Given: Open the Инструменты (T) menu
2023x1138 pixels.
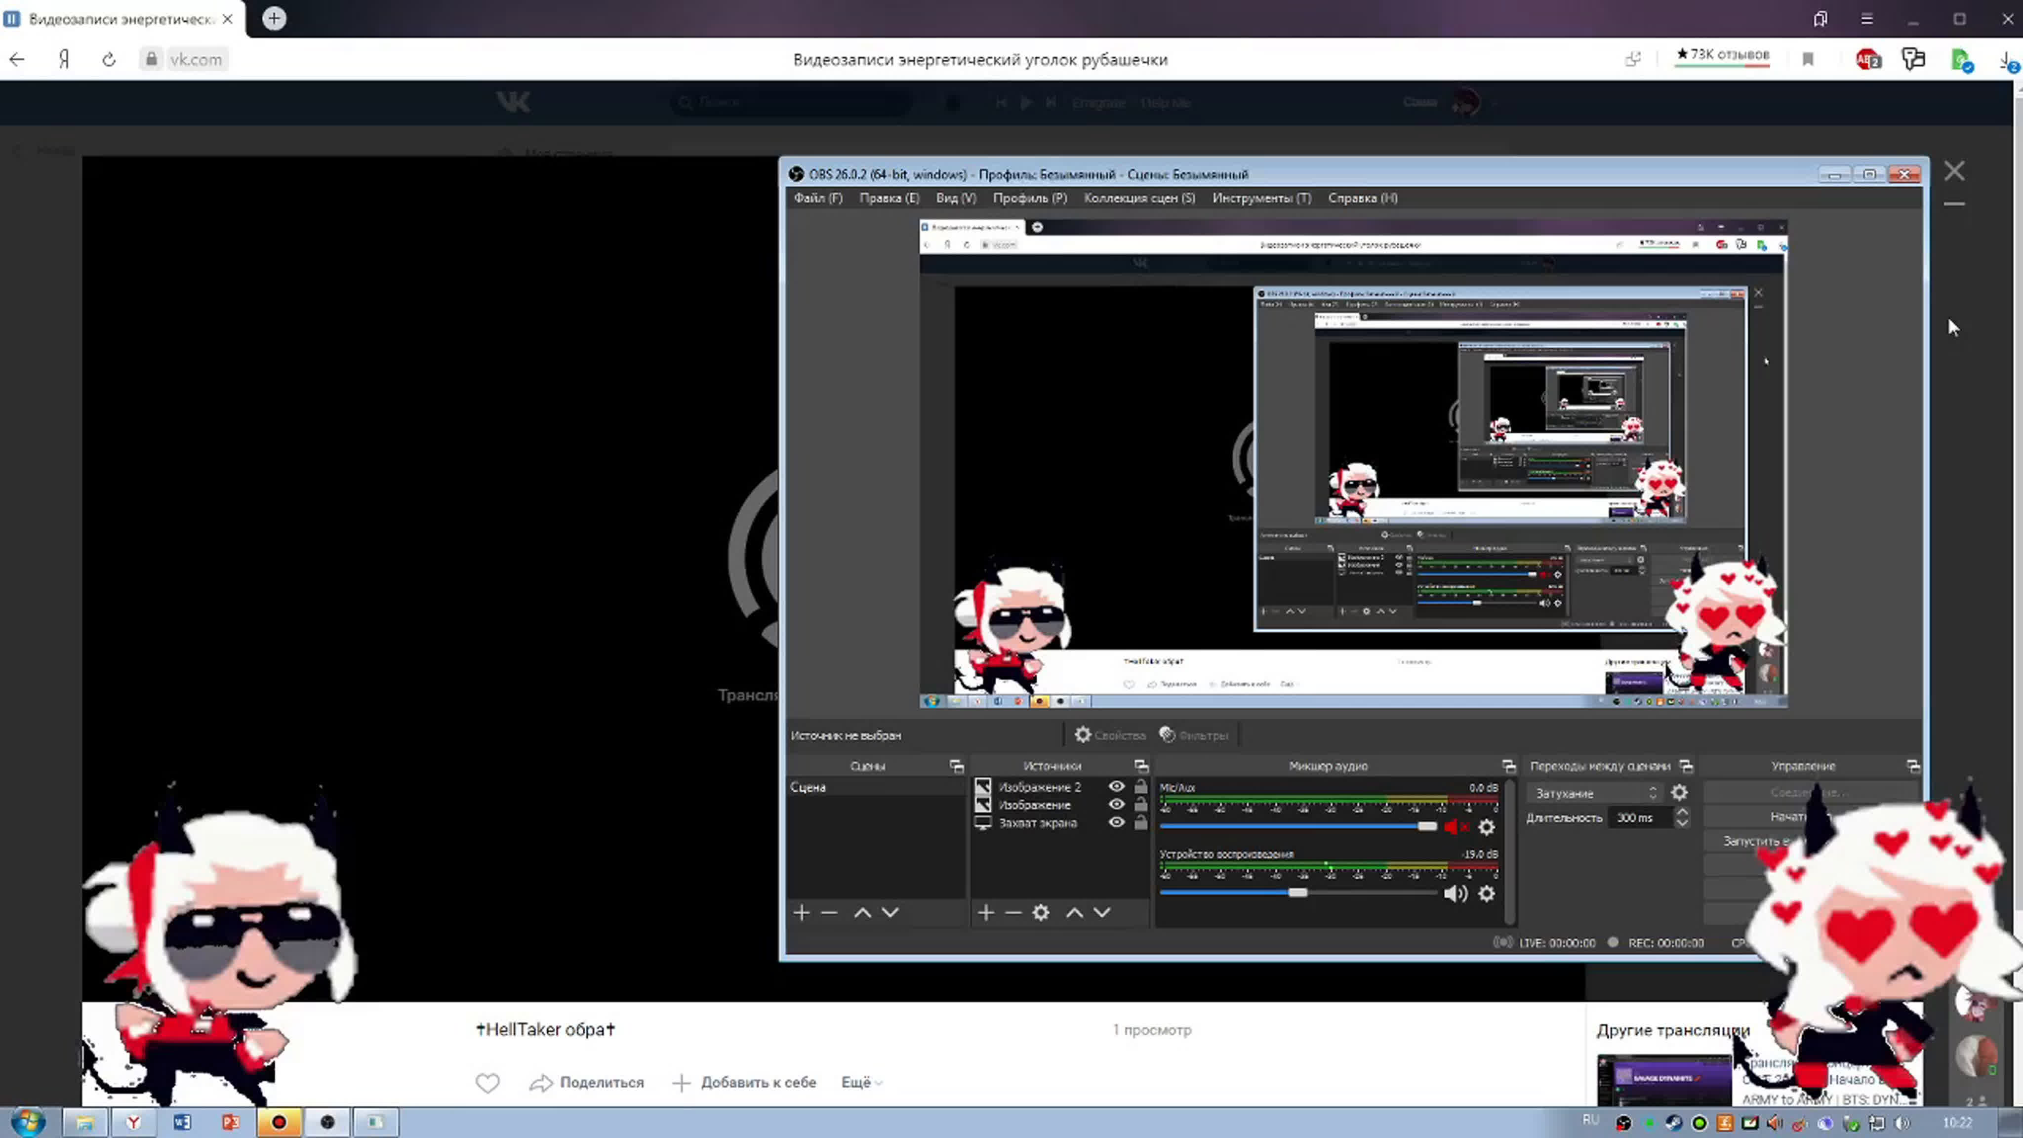Looking at the screenshot, I should (x=1261, y=198).
